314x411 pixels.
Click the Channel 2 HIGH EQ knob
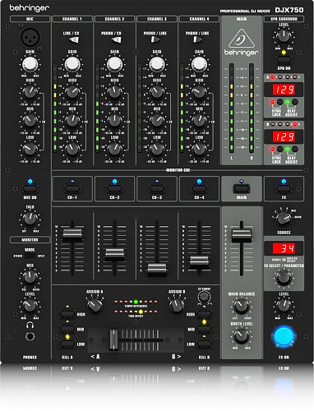(114, 92)
